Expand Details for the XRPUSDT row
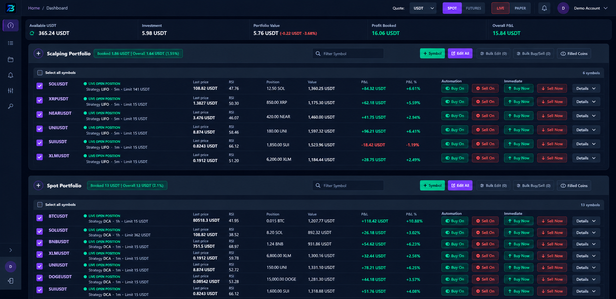616x299 pixels. point(586,102)
